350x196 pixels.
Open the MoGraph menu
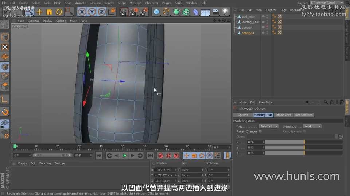pyautogui.click(x=135, y=3)
